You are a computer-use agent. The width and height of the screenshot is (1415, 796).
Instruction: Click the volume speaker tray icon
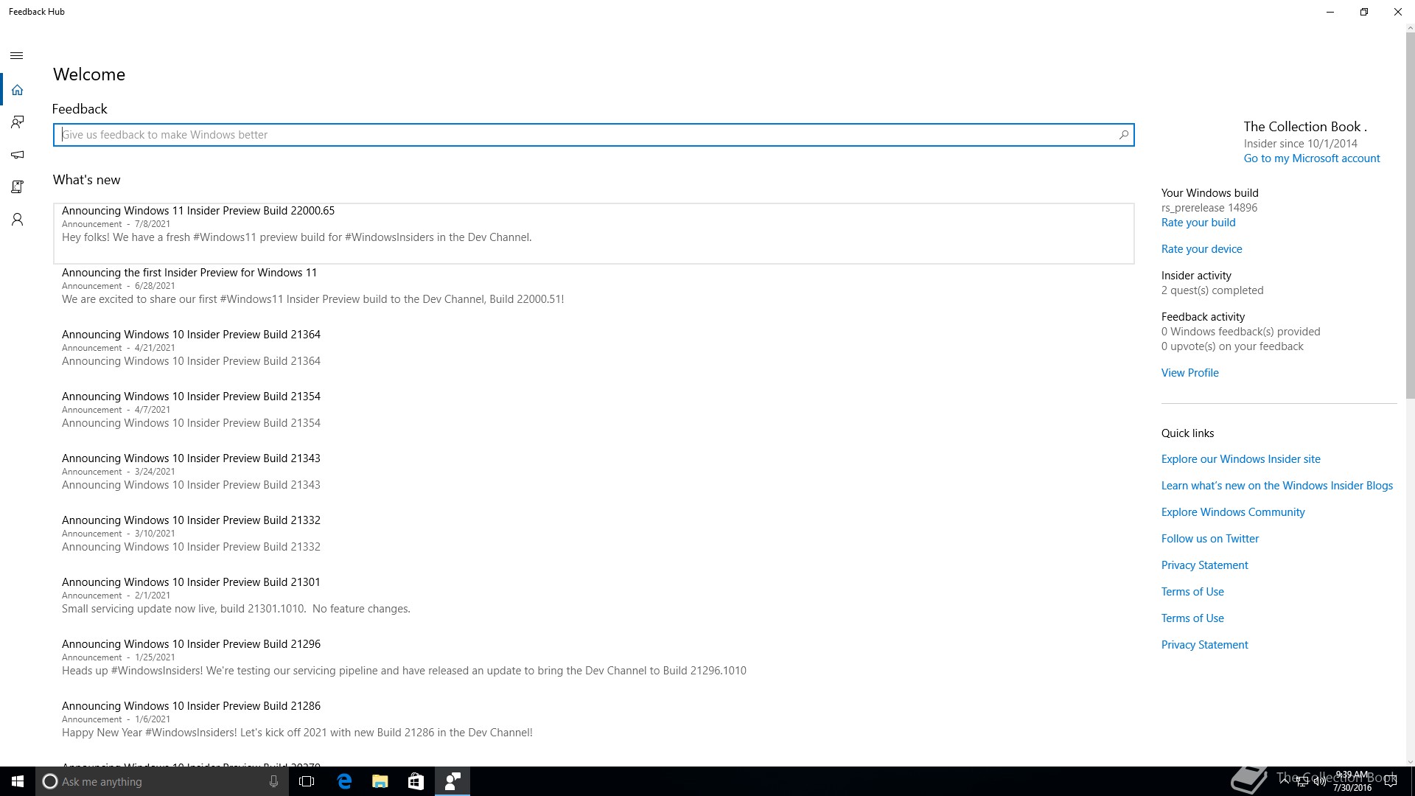[1320, 782]
